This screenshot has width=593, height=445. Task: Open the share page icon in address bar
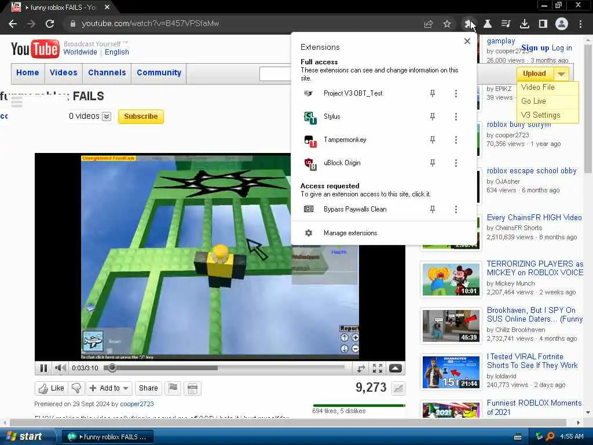point(429,24)
